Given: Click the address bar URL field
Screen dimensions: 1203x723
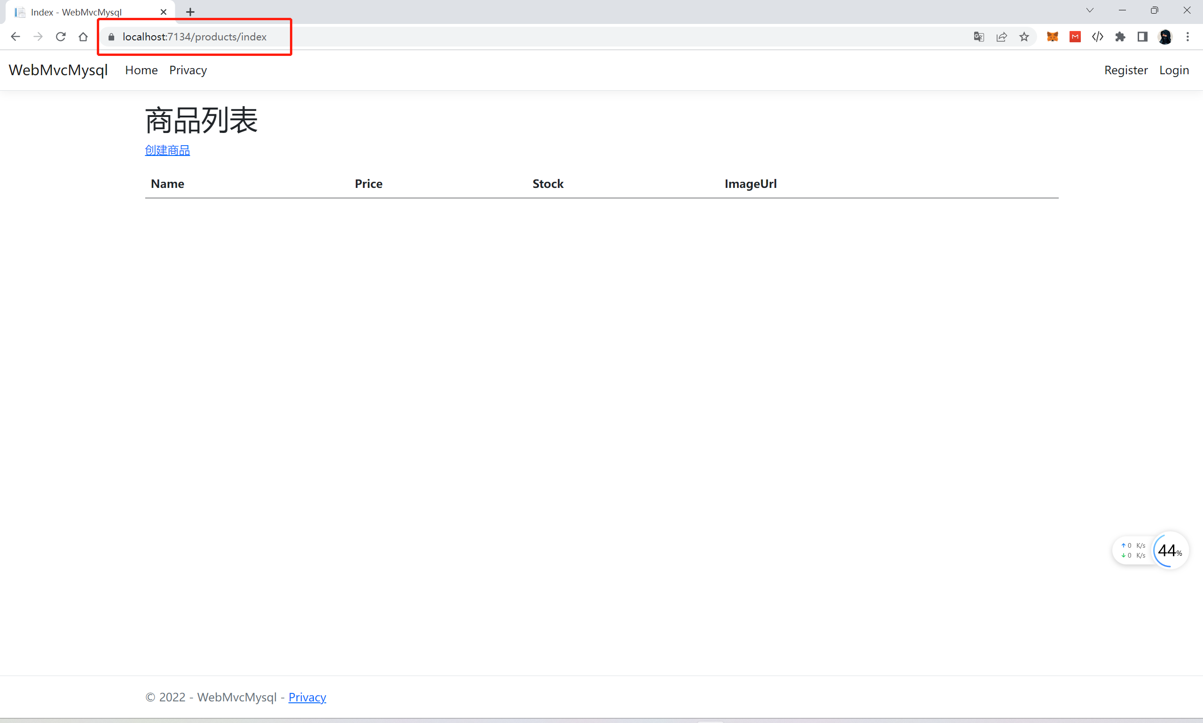Looking at the screenshot, I should 195,37.
